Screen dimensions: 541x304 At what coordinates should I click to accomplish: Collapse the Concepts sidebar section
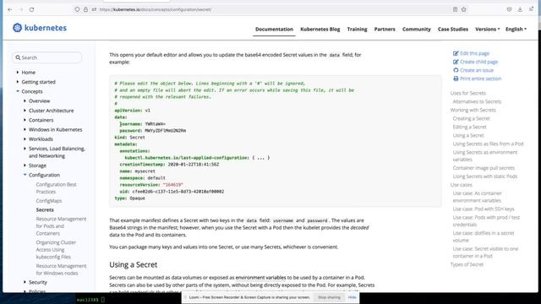[18, 91]
